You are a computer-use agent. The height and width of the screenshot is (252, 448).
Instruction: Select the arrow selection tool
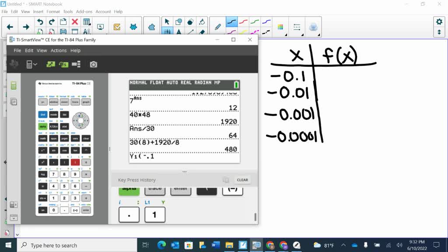(168, 21)
